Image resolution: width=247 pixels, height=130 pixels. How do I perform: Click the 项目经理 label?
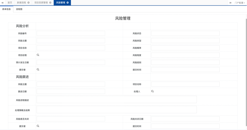pyautogui.click(x=22, y=55)
